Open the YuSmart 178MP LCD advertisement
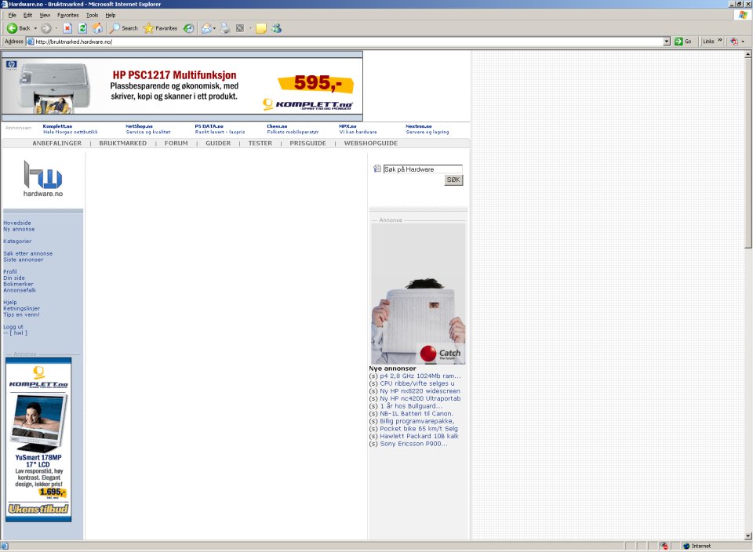This screenshot has width=753, height=552. [x=38, y=439]
